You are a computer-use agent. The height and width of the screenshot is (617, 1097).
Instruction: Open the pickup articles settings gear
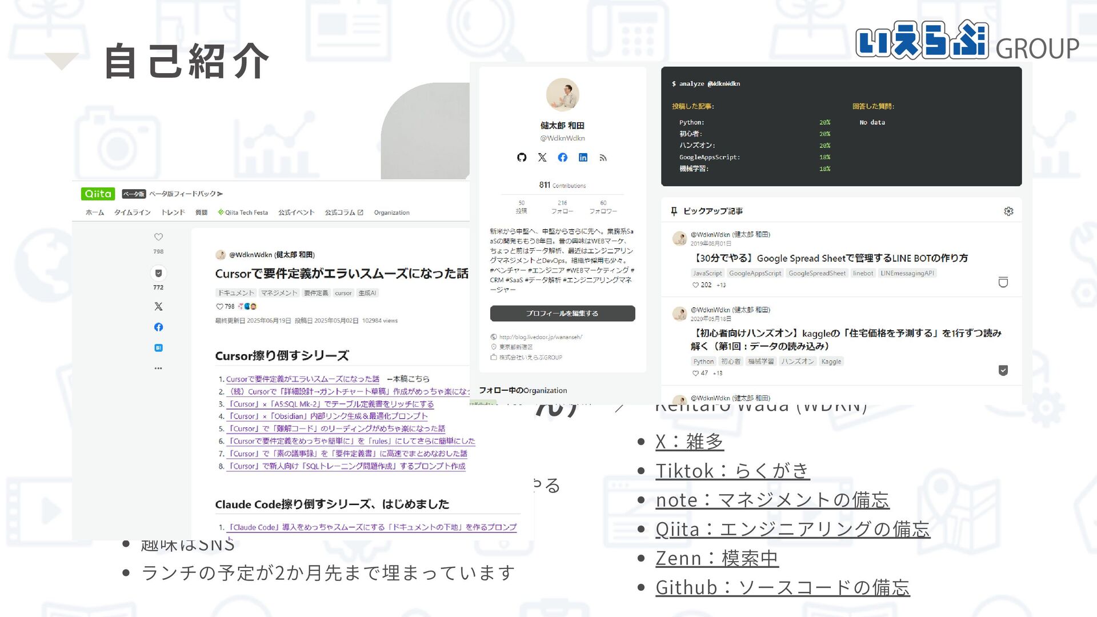[x=1008, y=211]
